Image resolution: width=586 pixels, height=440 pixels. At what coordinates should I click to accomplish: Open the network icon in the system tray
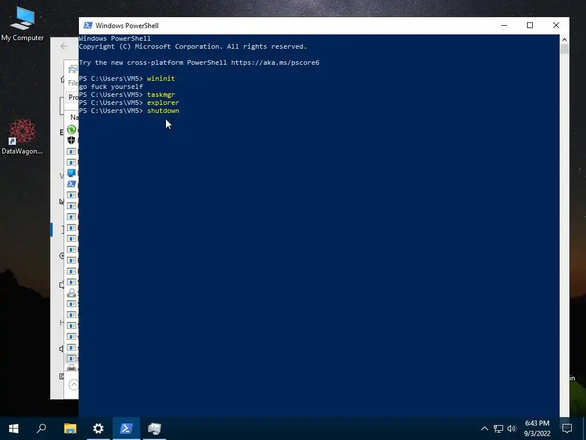[x=498, y=429]
